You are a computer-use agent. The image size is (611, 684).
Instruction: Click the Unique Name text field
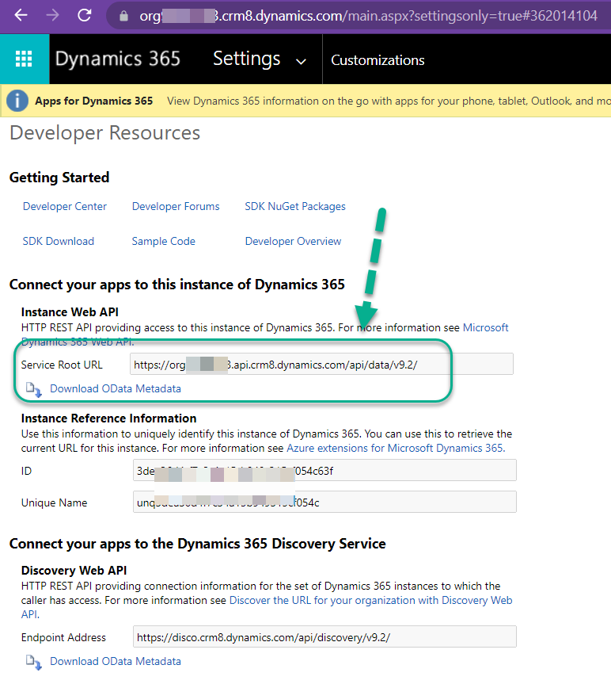(324, 502)
